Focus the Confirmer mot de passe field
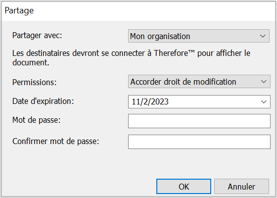277x198 pixels. (199, 142)
